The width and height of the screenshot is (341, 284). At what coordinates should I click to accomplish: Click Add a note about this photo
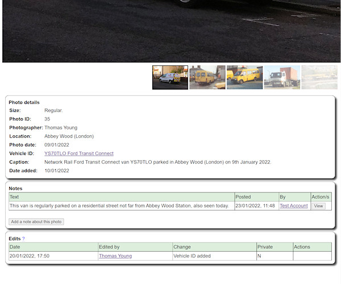pyautogui.click(x=36, y=222)
